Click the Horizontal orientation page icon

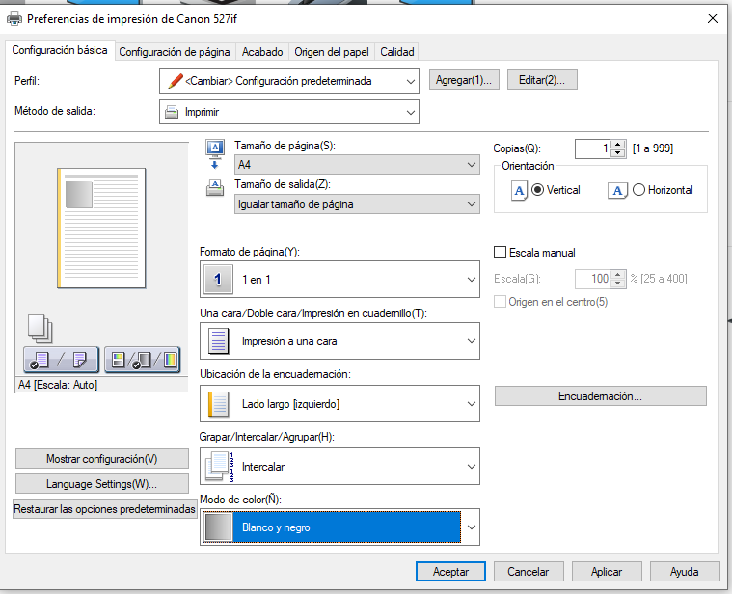tap(617, 190)
